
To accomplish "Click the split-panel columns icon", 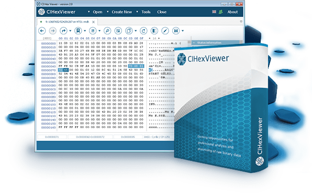I will [154, 31].
